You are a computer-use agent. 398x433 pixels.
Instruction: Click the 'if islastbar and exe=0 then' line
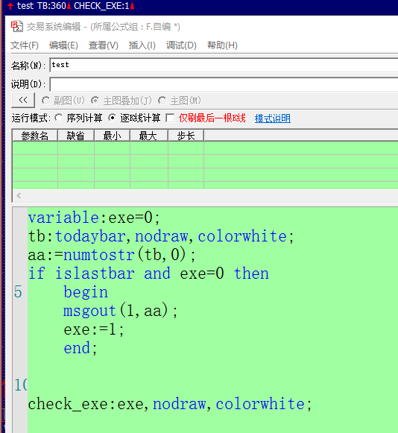pyautogui.click(x=148, y=274)
